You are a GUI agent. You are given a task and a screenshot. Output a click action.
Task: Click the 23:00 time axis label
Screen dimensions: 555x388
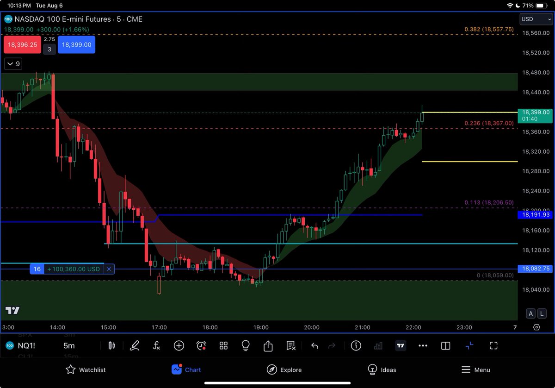(464, 327)
